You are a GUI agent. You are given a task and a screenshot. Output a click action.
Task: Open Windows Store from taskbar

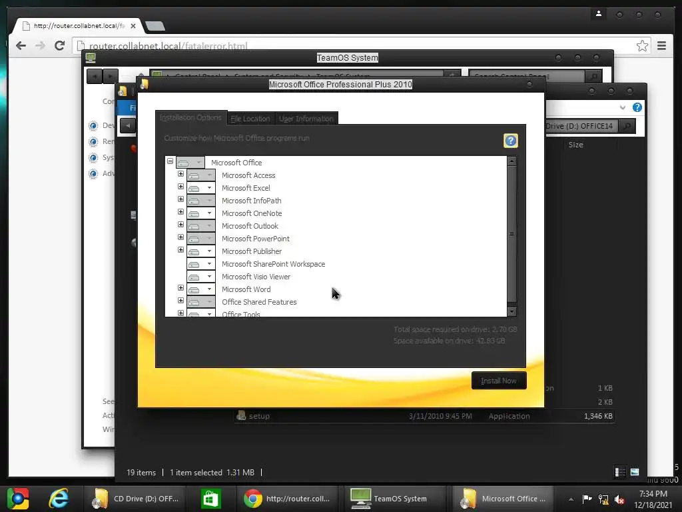click(211, 499)
